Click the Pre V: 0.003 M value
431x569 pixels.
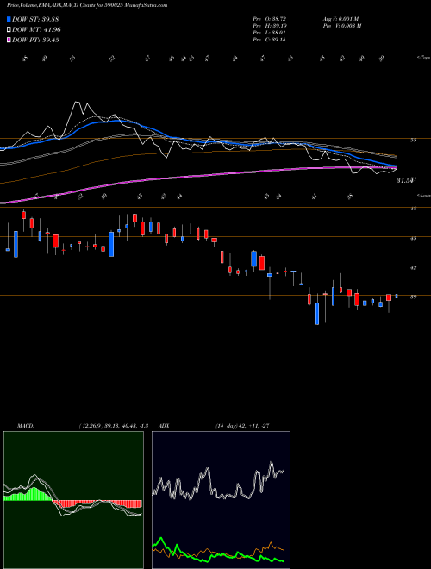341,26
